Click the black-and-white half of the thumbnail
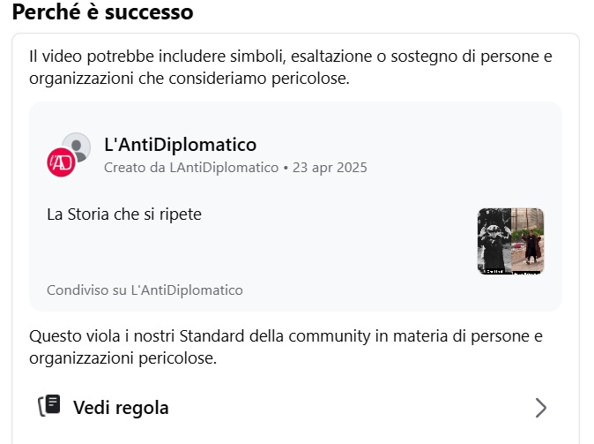The image size is (594, 444). 494,241
